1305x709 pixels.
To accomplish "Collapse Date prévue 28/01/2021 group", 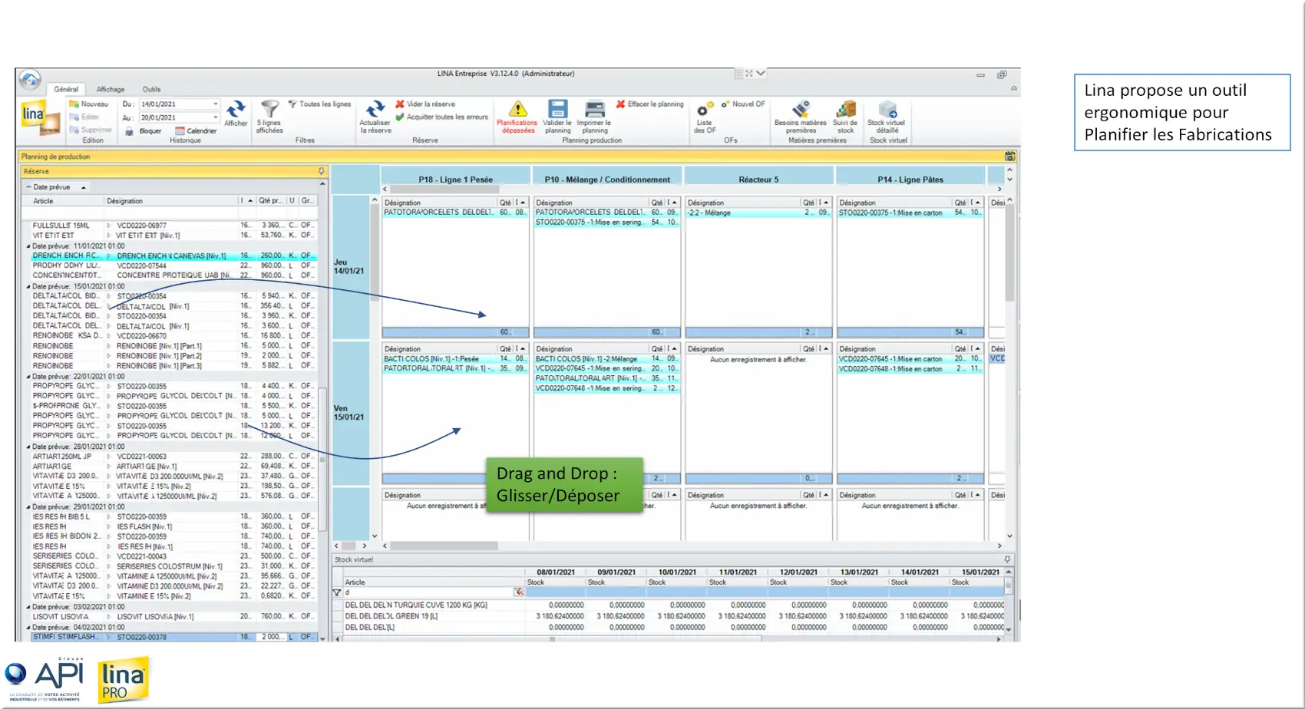I will (29, 447).
